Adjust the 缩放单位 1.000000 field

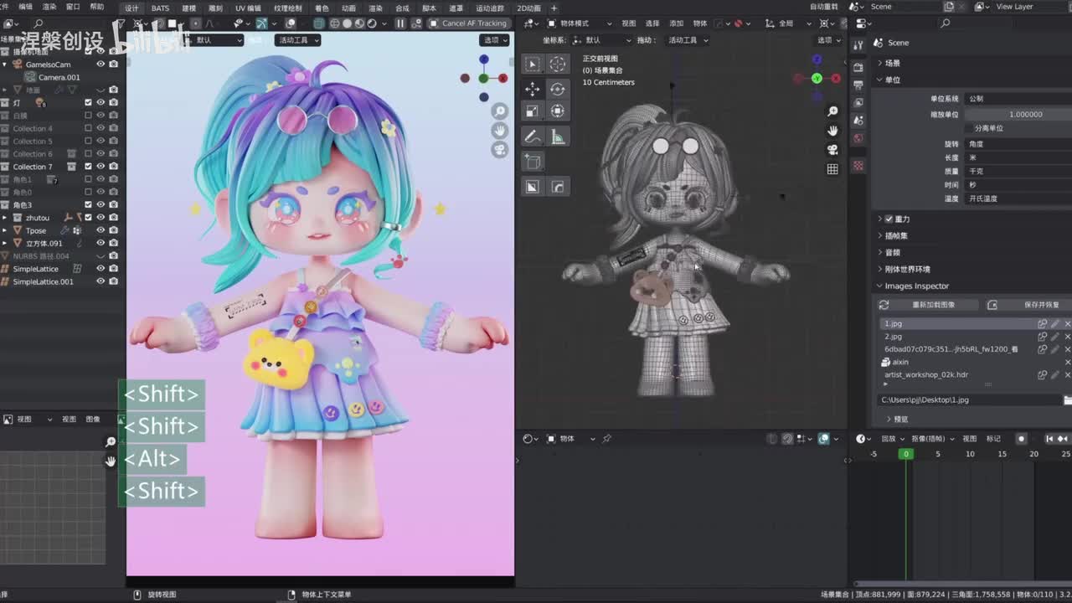coord(1018,114)
